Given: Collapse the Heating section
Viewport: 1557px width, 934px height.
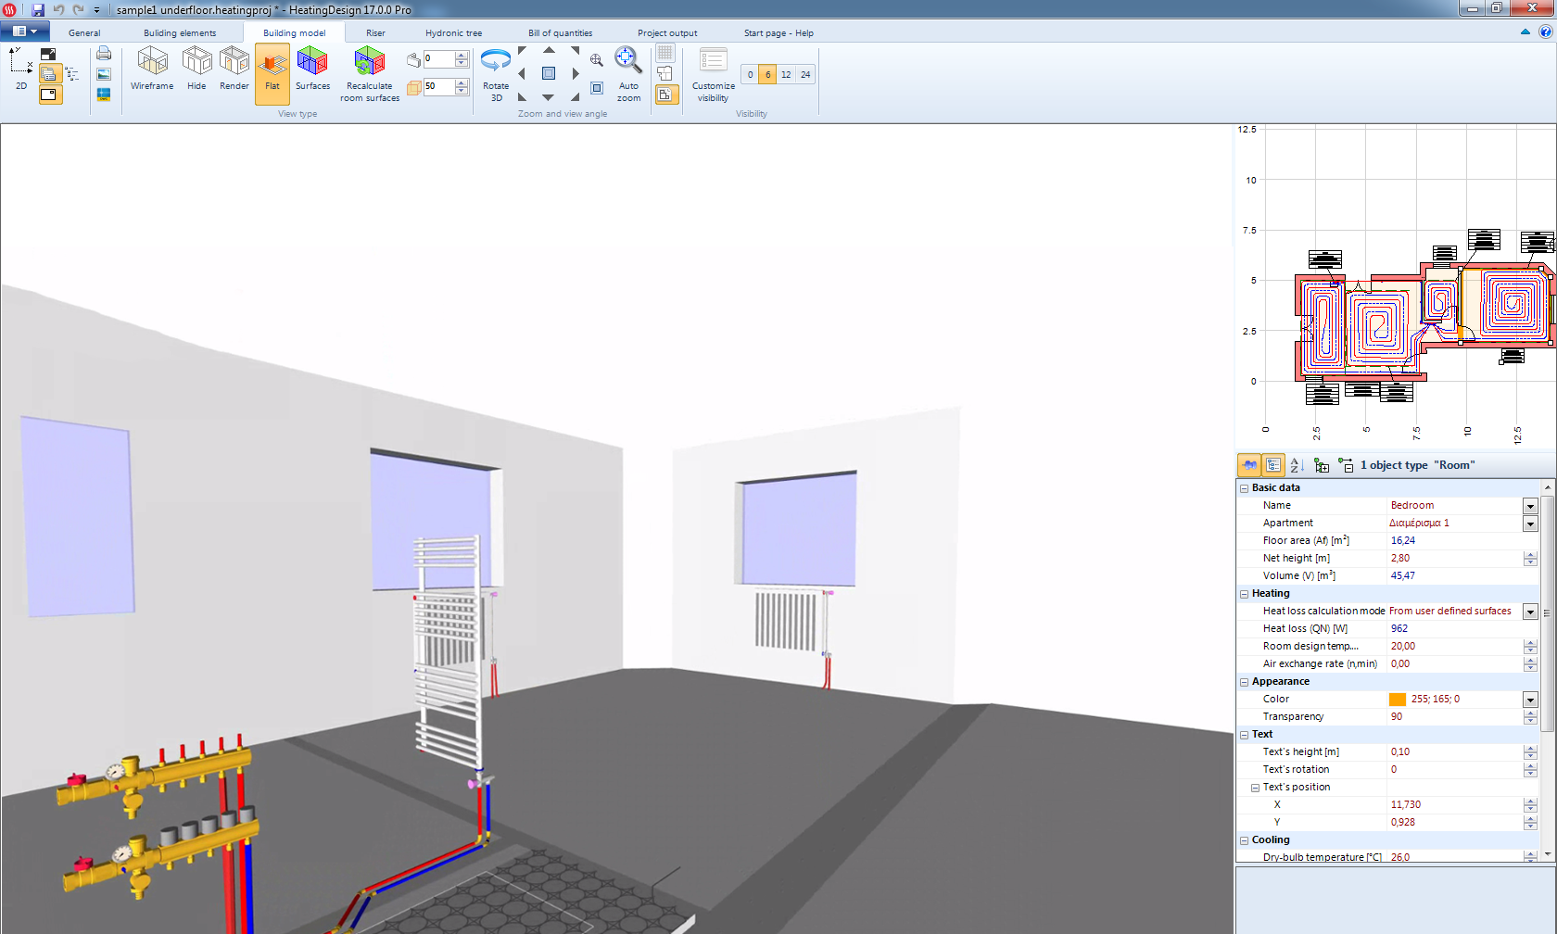Looking at the screenshot, I should click(1244, 594).
